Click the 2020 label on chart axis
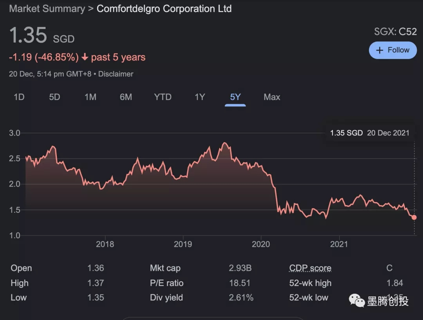423x320 pixels. [x=261, y=244]
